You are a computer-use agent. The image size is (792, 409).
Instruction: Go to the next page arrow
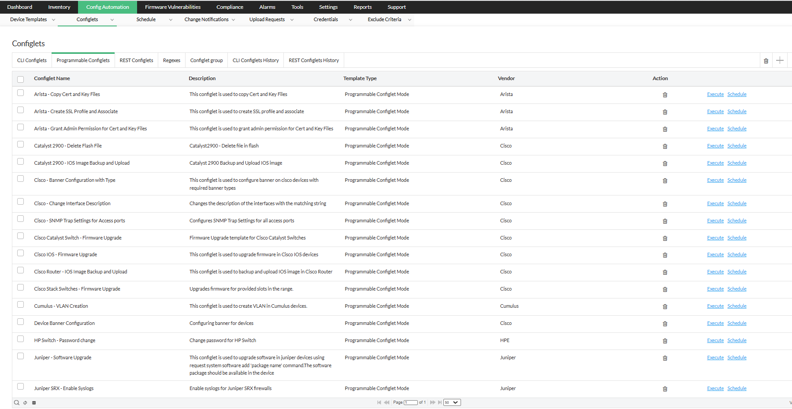[432, 402]
